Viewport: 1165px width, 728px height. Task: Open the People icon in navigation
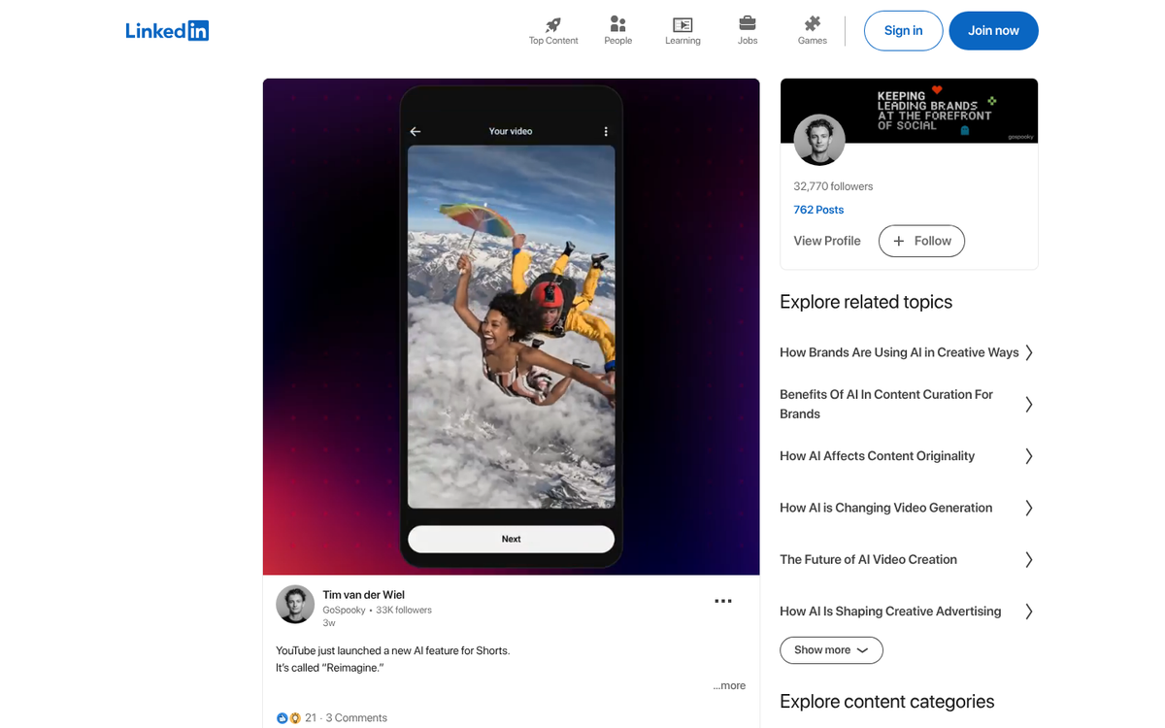[x=617, y=24]
